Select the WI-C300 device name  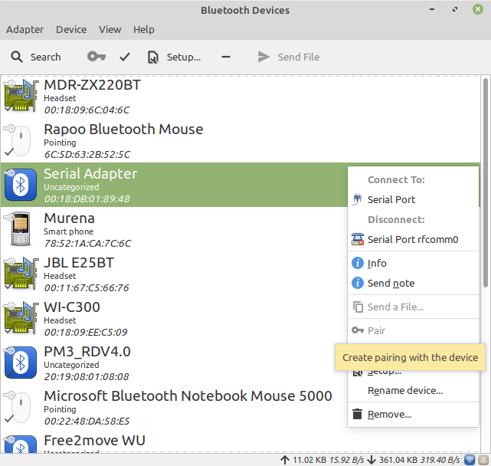72,307
